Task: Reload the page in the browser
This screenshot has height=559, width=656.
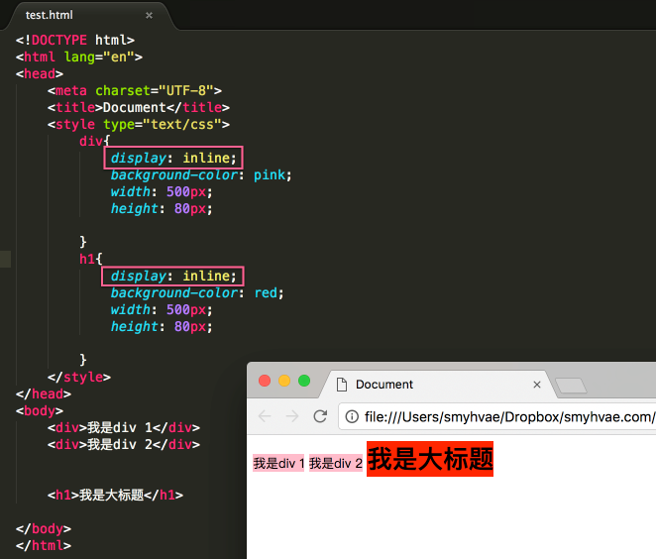Action: pyautogui.click(x=320, y=416)
